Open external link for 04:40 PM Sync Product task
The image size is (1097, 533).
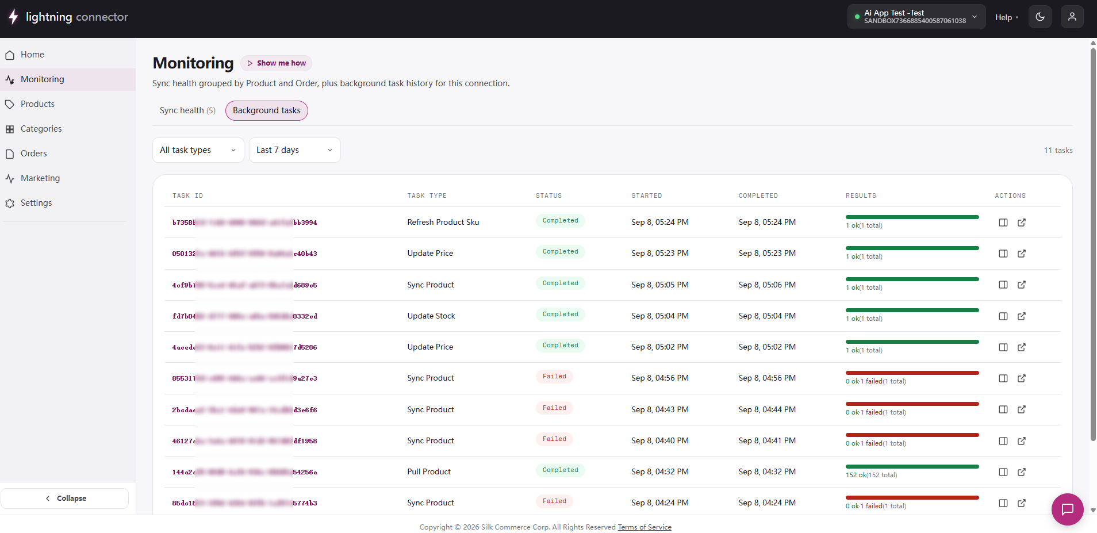[x=1022, y=441]
